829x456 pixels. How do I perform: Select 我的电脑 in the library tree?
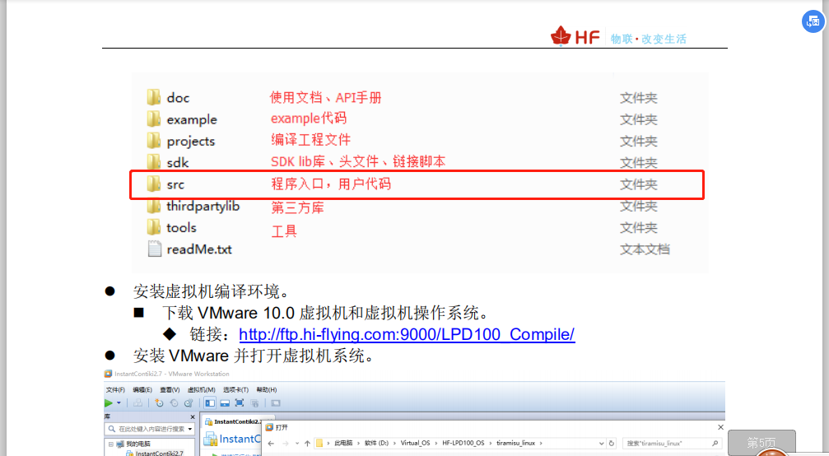[138, 444]
